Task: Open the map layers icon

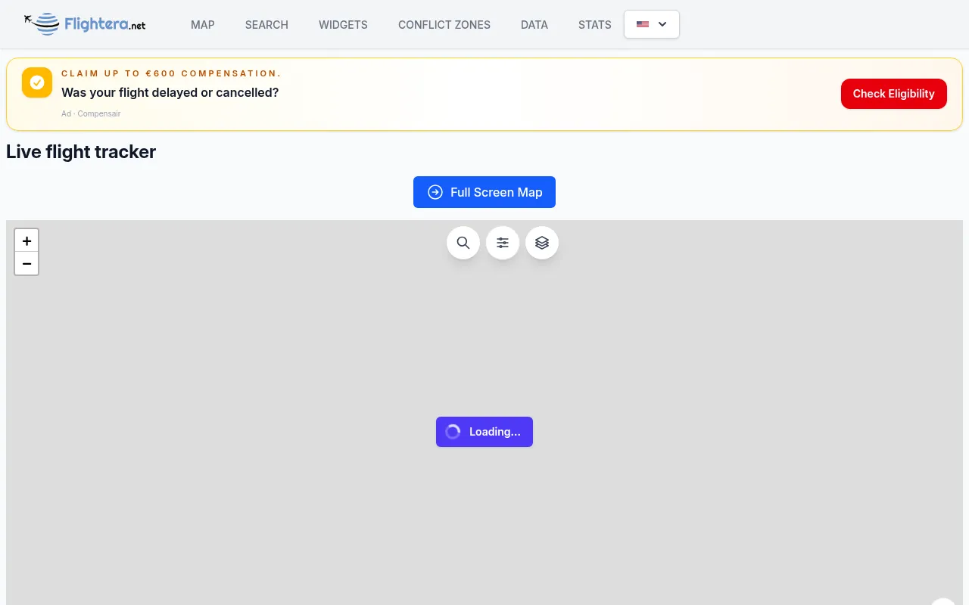Action: point(542,243)
